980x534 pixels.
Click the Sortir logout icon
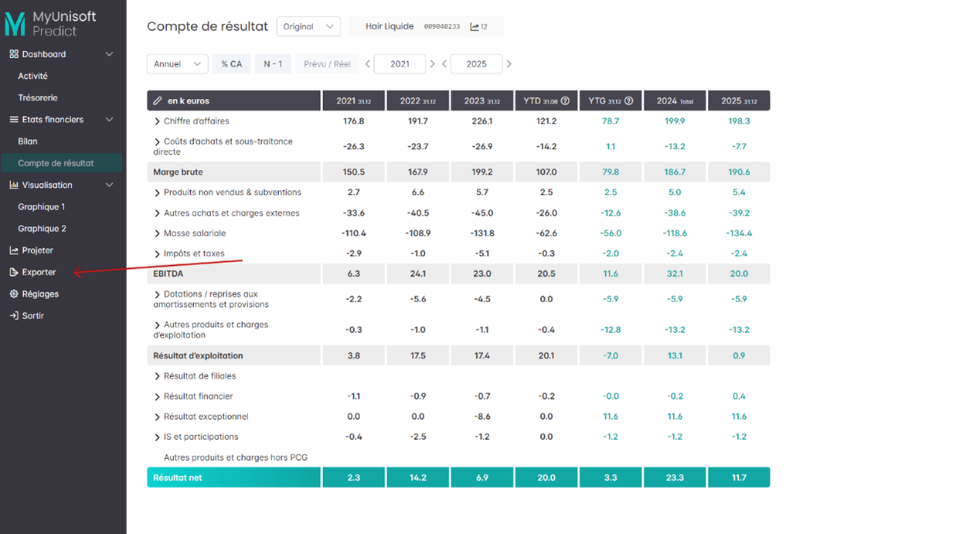click(x=14, y=315)
